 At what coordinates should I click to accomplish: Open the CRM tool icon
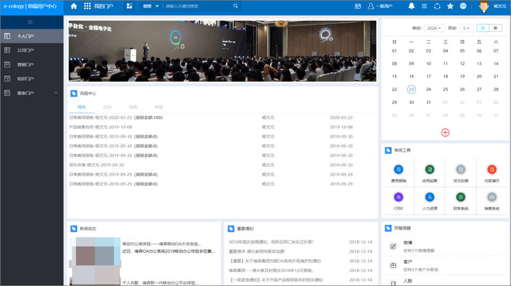pos(399,197)
